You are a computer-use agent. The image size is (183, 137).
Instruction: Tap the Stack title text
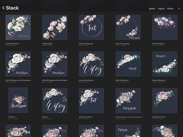(12, 8)
